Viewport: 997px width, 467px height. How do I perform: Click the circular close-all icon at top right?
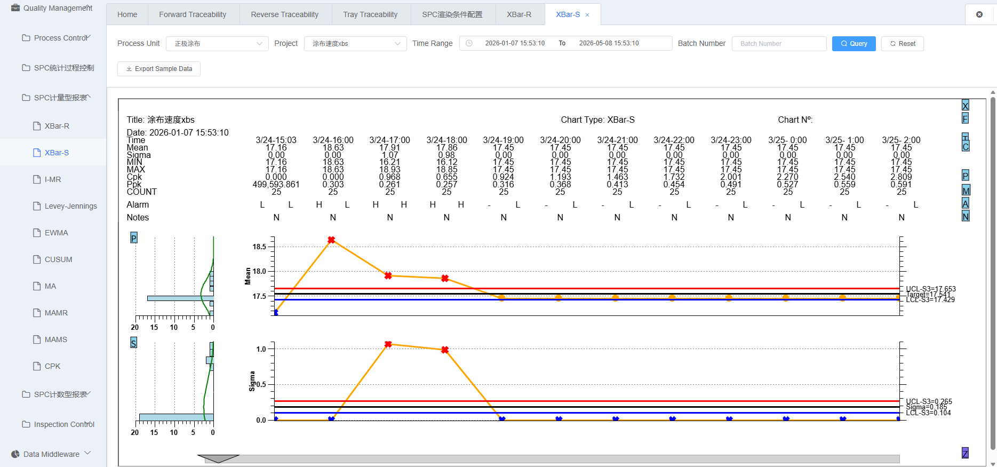click(x=979, y=14)
